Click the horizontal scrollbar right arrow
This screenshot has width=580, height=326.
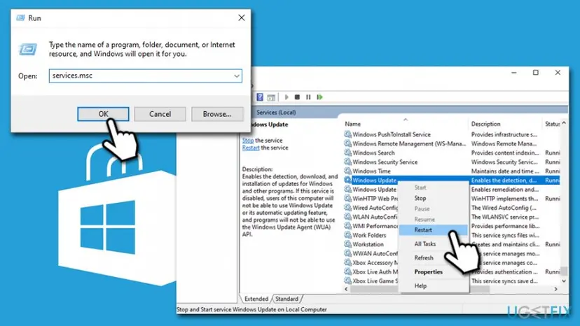tap(555, 289)
